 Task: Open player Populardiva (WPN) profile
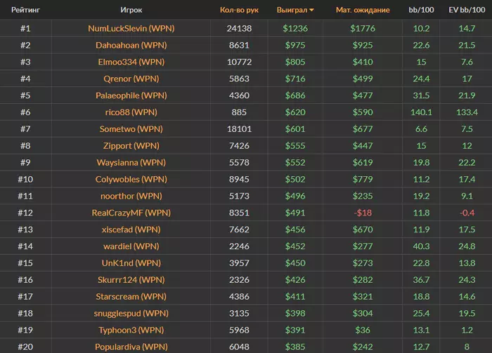click(x=131, y=347)
